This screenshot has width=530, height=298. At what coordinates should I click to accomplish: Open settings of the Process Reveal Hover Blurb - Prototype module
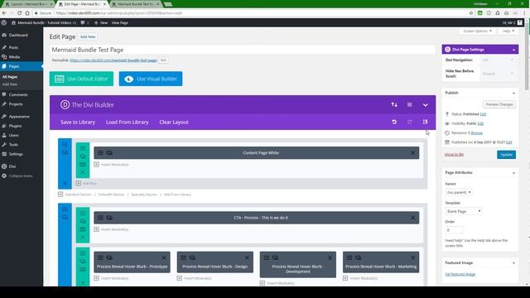pyautogui.click(x=100, y=257)
